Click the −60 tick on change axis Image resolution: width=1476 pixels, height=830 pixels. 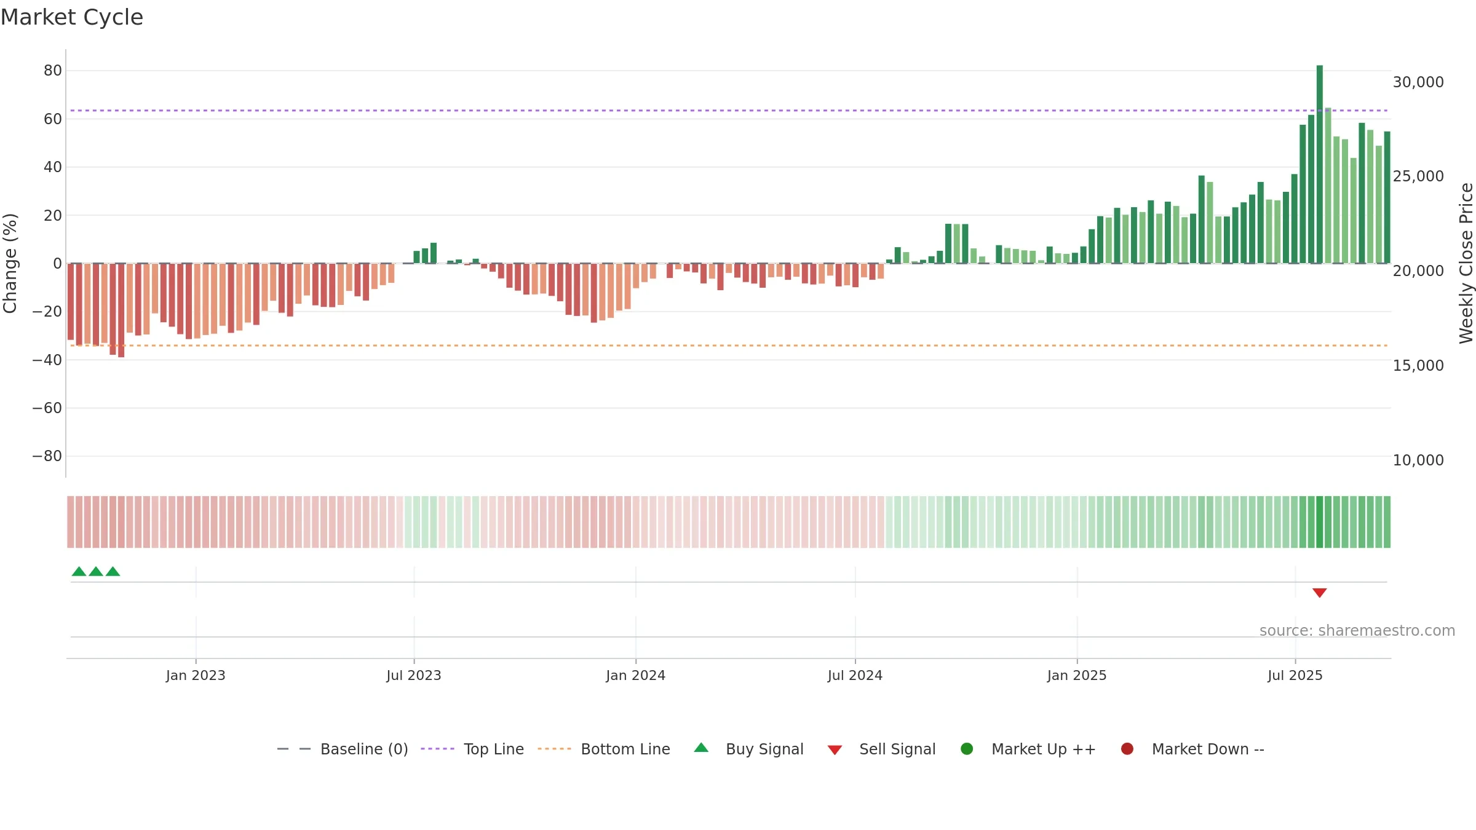[47, 408]
